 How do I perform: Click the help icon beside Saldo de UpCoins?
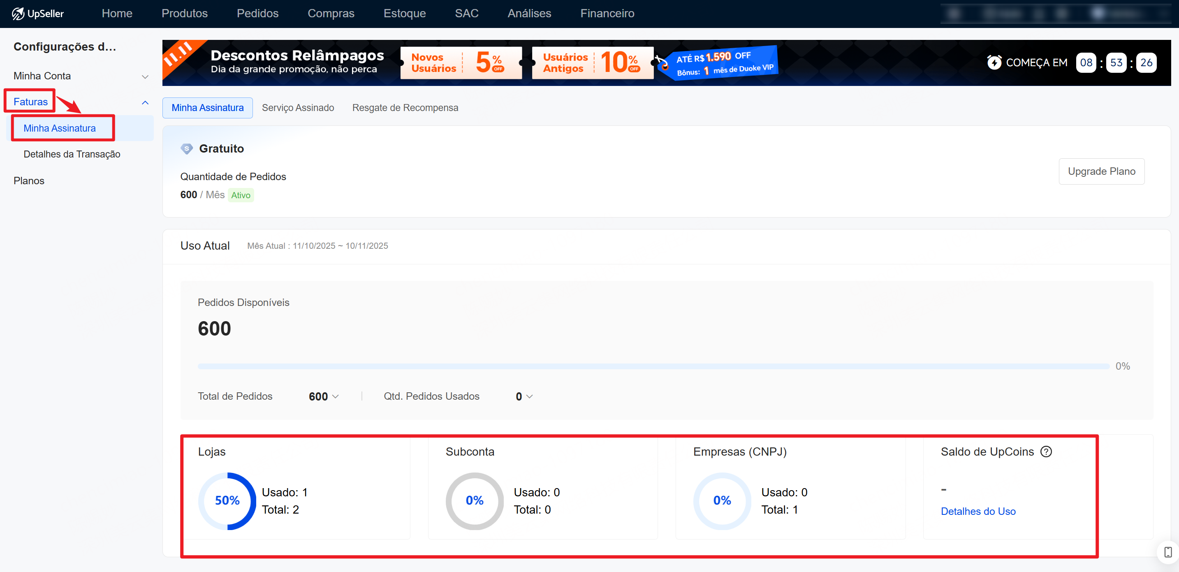1046,452
